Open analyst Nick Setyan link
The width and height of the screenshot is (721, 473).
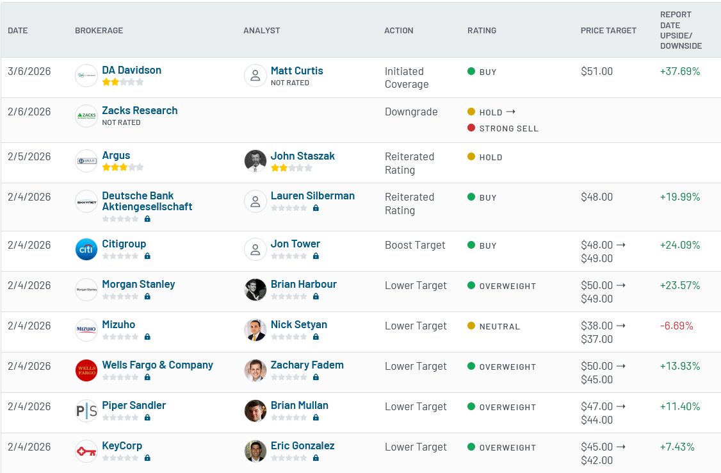point(299,324)
